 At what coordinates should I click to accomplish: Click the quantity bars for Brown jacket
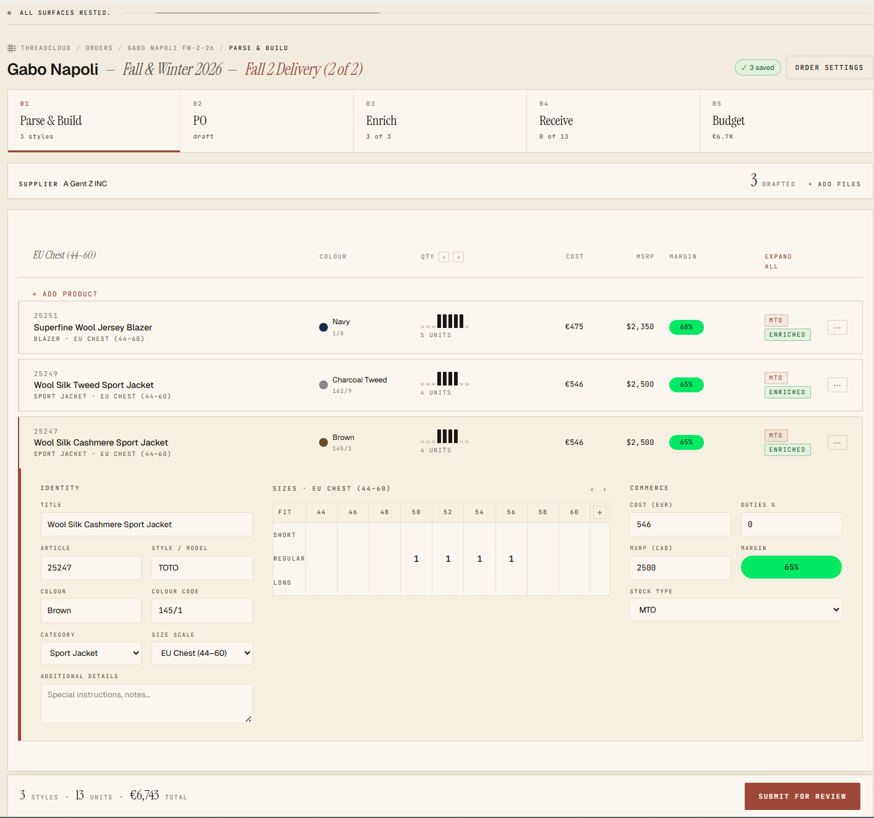[x=445, y=436]
